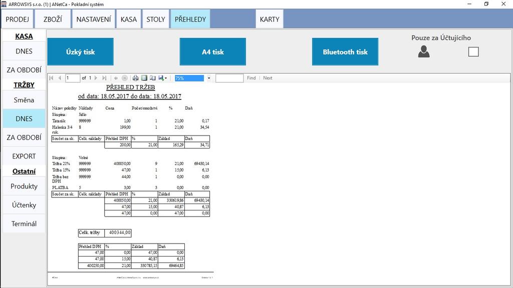Select the 75% zoom combo field
The image size is (513, 288).
189,78
